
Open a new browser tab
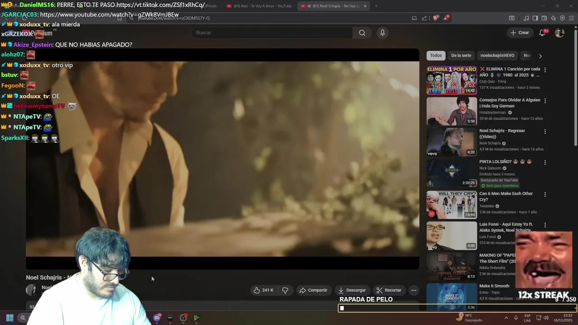click(376, 6)
